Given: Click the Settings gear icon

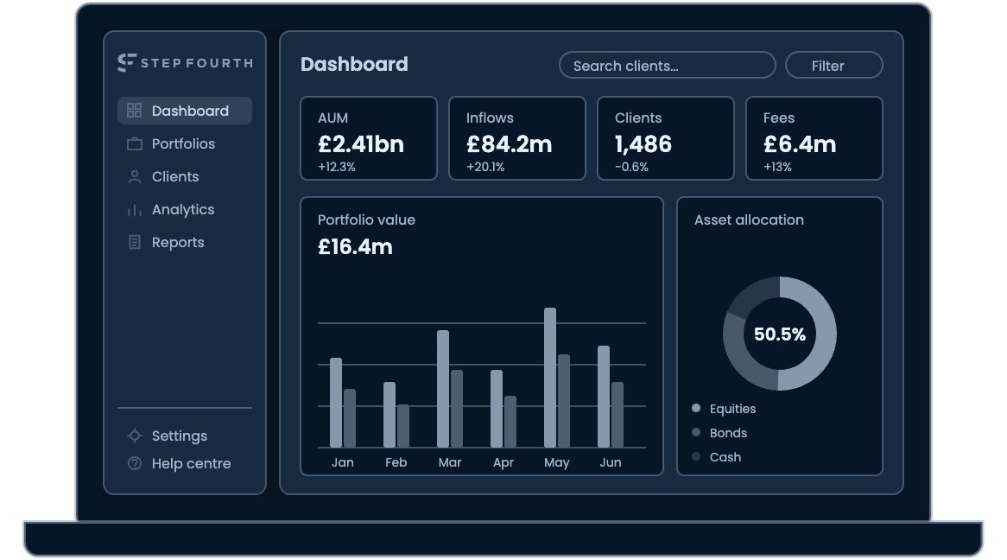Looking at the screenshot, I should pos(134,436).
